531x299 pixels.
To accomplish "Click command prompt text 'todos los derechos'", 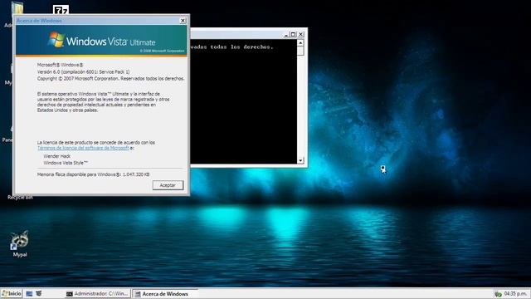I will pyautogui.click(x=241, y=47).
